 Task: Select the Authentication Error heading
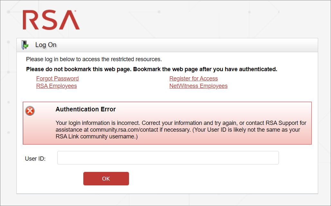86,109
